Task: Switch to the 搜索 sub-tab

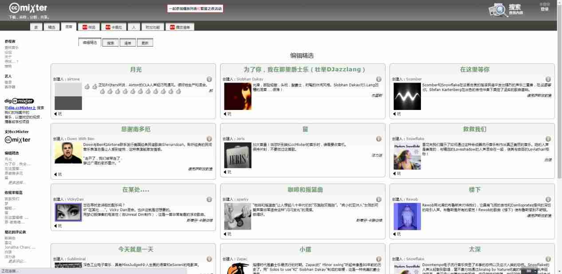Action: tap(110, 43)
